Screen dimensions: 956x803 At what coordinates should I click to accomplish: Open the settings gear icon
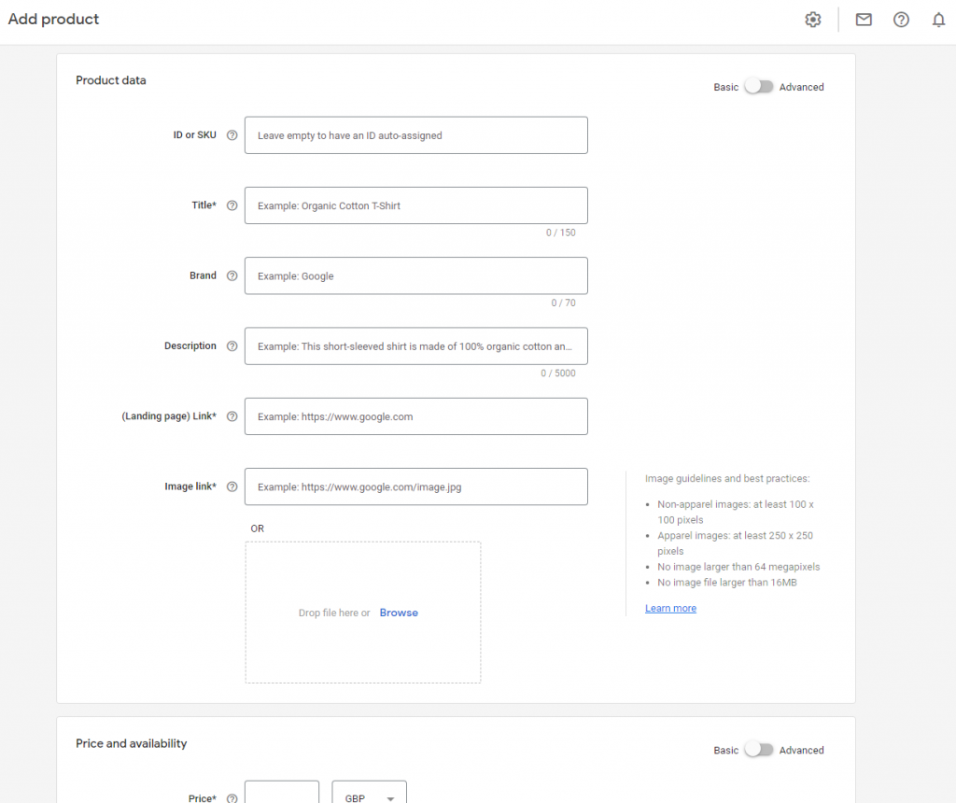pos(813,20)
